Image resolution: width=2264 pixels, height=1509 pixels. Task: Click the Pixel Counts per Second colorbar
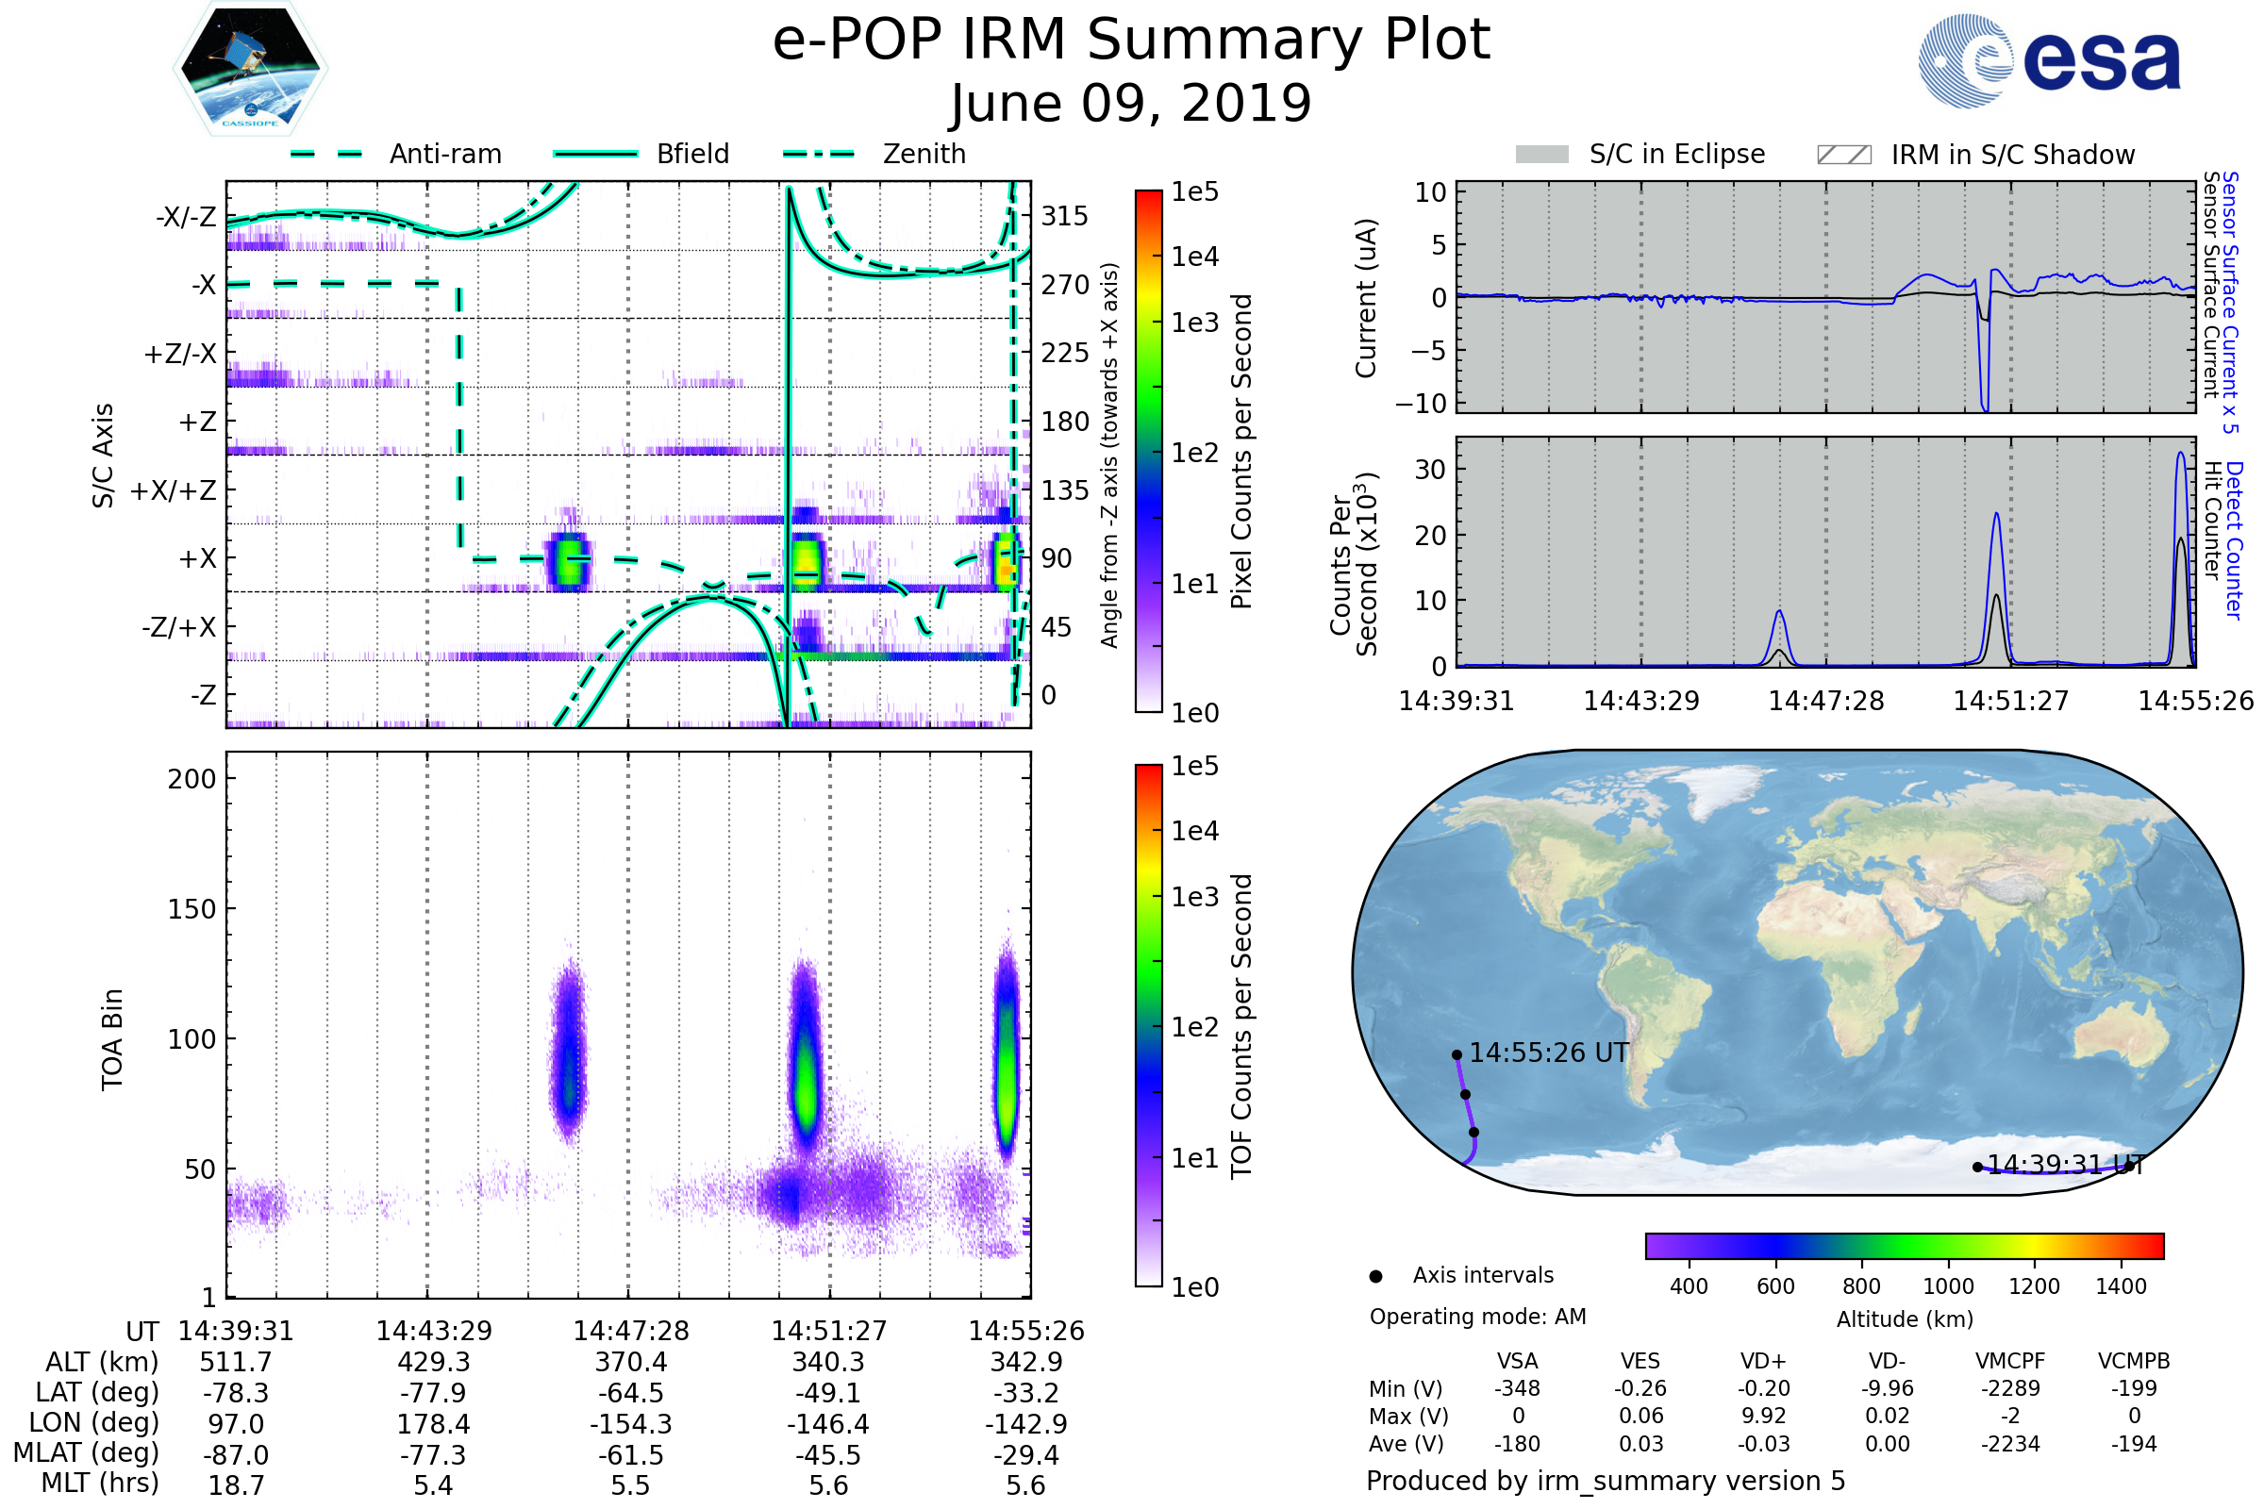coord(1148,451)
